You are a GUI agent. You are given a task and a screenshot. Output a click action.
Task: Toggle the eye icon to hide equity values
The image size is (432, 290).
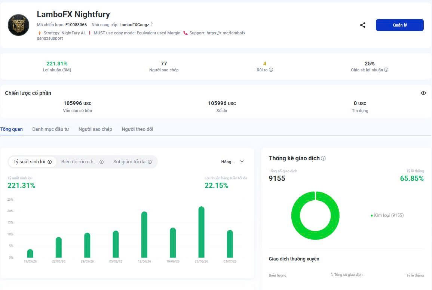(423, 93)
